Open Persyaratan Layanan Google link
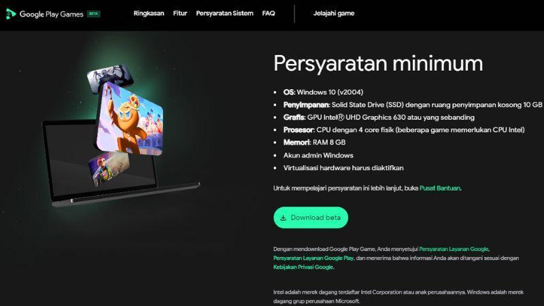 tap(454, 249)
